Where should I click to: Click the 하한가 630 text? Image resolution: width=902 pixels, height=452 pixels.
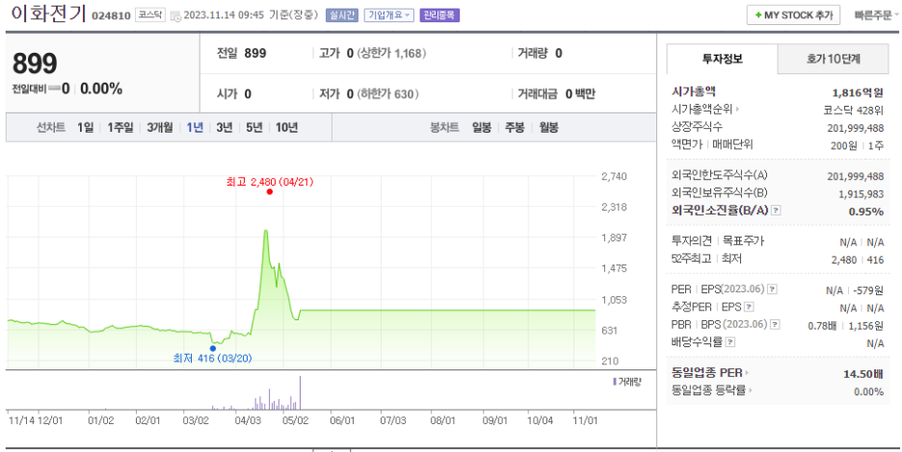387,94
